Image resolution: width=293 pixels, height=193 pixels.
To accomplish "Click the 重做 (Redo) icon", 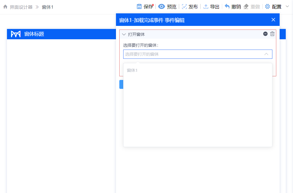I will tap(246, 6).
